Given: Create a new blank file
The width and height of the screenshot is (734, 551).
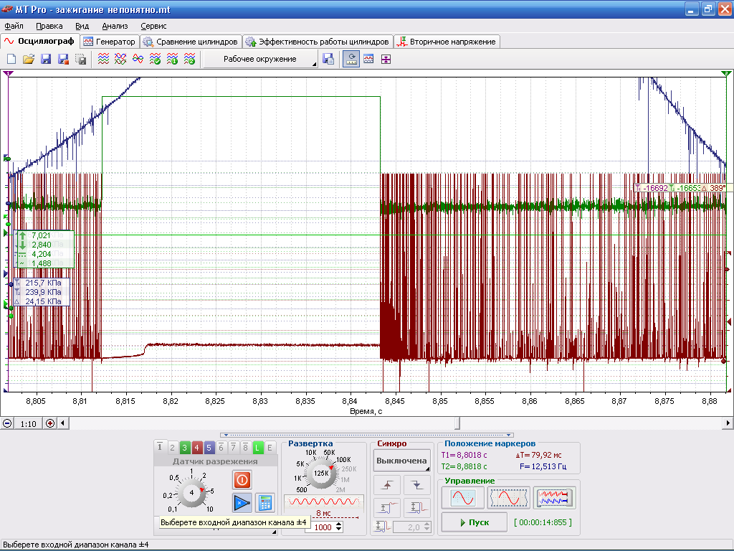Looking at the screenshot, I should [11, 59].
